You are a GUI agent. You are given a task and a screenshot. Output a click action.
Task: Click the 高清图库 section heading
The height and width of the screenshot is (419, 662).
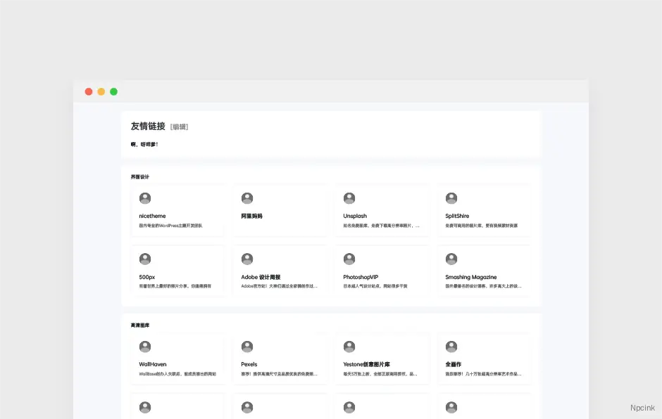pos(139,325)
